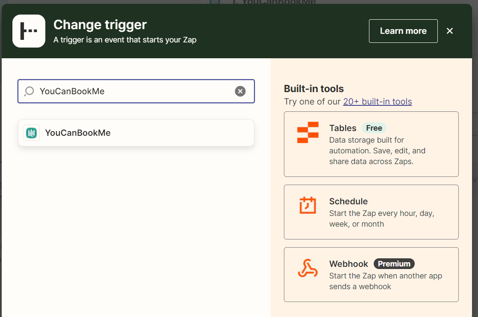
Task: Close the Change trigger dialog
Action: point(449,30)
